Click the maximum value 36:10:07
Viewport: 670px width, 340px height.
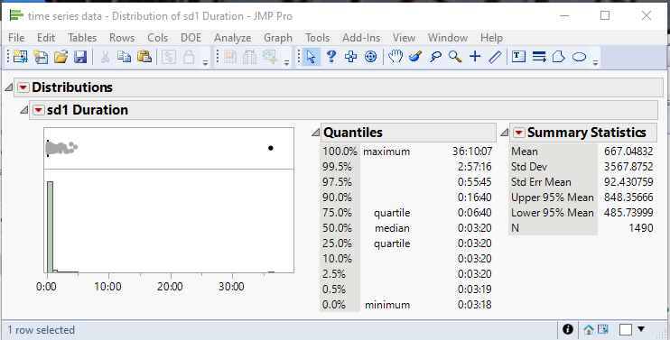coord(472,151)
